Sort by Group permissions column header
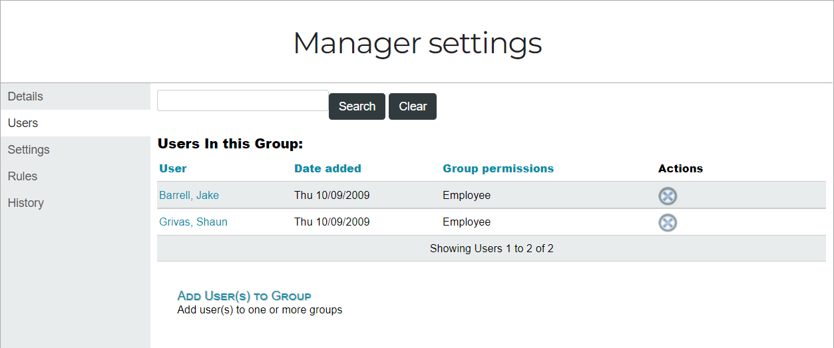This screenshot has height=348, width=834. pyautogui.click(x=498, y=168)
